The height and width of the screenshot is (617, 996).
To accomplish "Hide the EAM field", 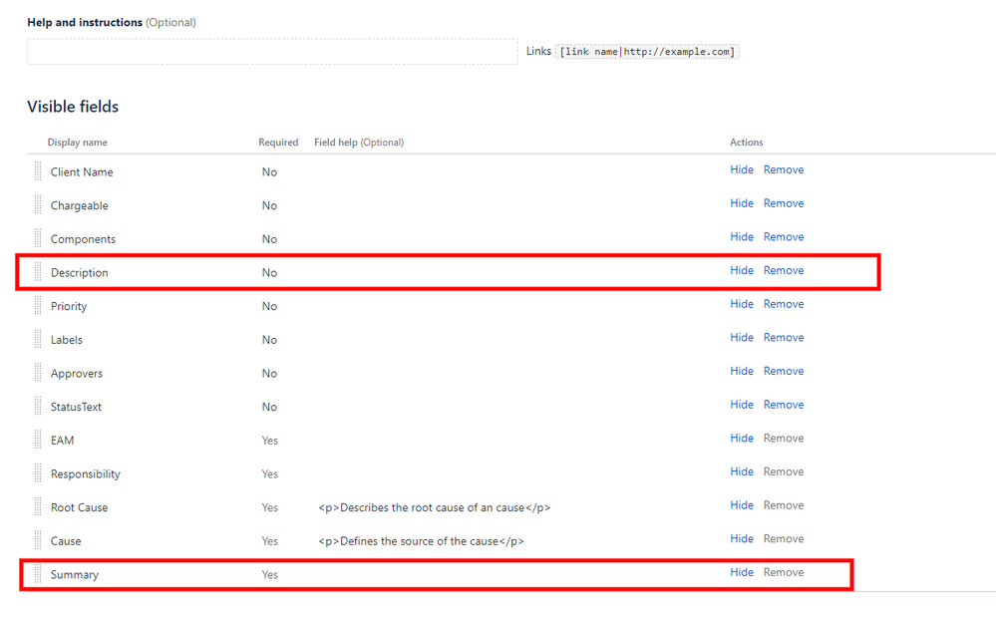I will click(742, 438).
